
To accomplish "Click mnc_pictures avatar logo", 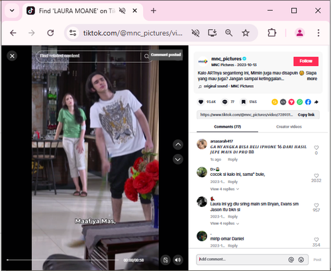I will [203, 61].
